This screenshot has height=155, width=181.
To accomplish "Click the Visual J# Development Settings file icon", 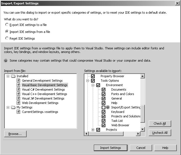I will tap(18, 98).
